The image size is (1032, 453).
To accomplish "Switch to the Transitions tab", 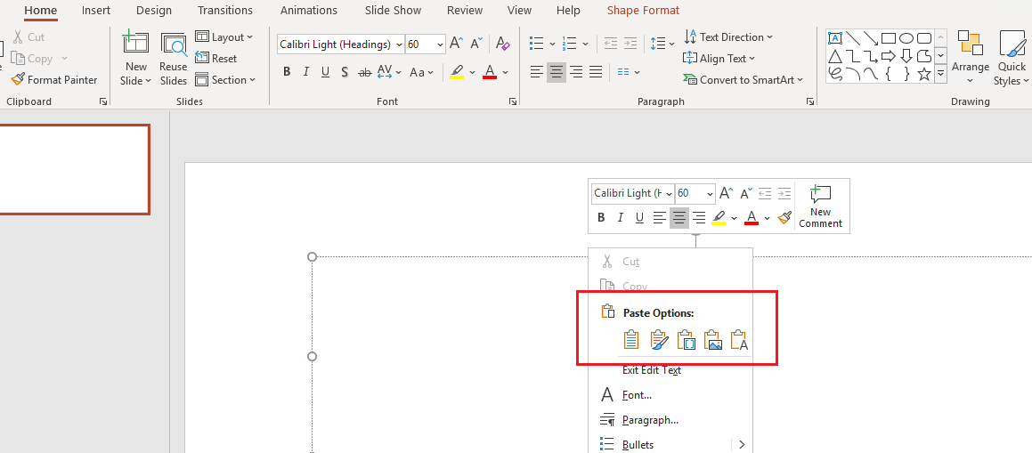I will [225, 11].
